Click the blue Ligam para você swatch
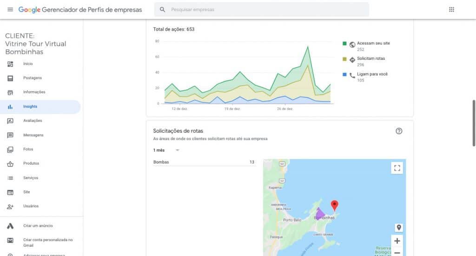The height and width of the screenshot is (256, 476). pos(344,74)
